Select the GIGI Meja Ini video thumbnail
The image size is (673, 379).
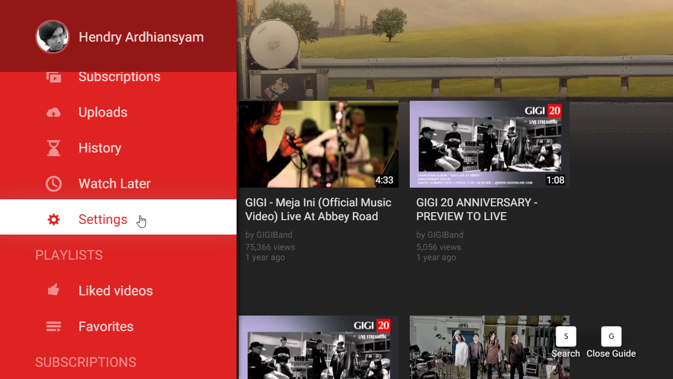pos(318,144)
